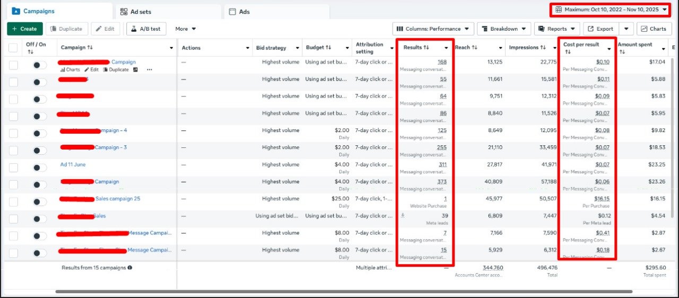The image size is (679, 298).
Task: Click the horizontal scrollbar below the table
Action: coord(344,291)
